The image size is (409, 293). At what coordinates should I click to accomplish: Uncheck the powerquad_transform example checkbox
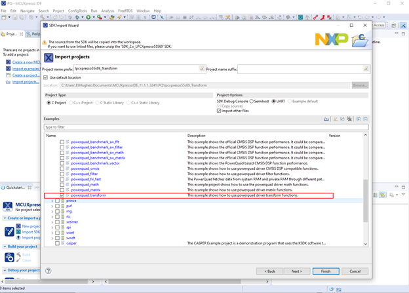[x=62, y=195]
